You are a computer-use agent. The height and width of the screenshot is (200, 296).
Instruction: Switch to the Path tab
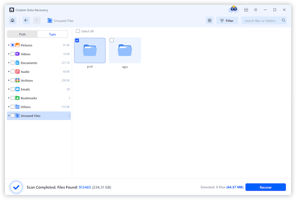pos(22,34)
